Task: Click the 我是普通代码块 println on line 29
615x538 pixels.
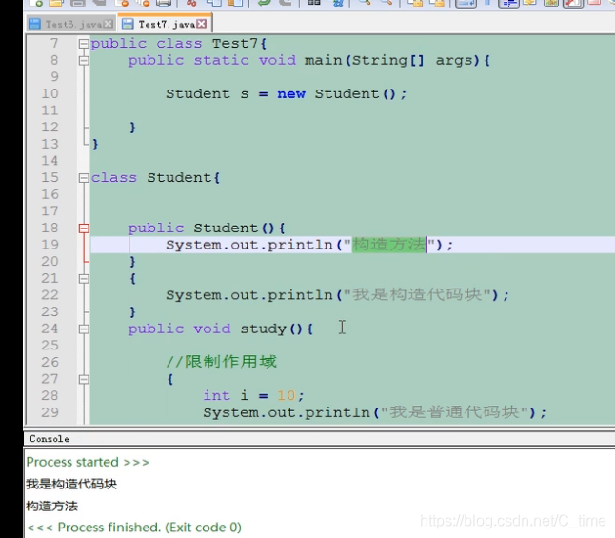Action: tap(374, 412)
